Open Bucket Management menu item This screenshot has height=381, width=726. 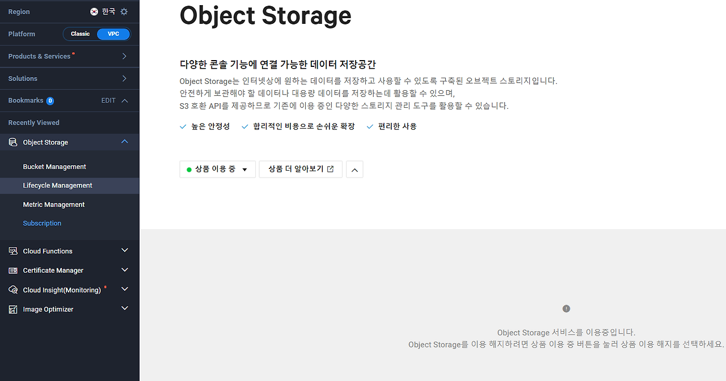coord(54,167)
